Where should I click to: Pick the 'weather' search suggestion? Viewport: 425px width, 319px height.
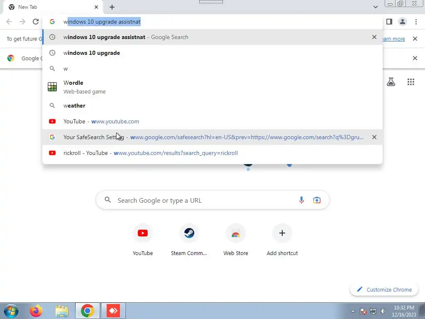click(212, 106)
